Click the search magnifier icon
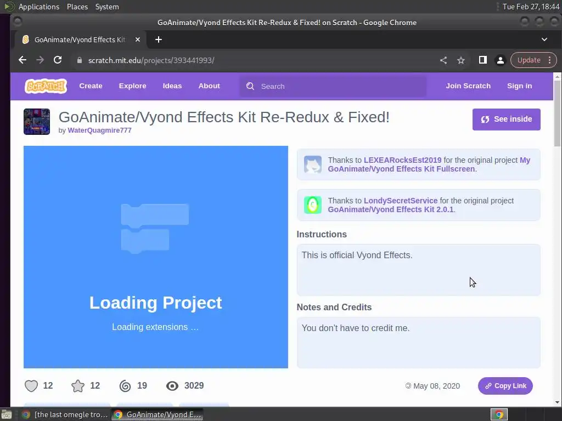The width and height of the screenshot is (562, 421). click(x=250, y=86)
